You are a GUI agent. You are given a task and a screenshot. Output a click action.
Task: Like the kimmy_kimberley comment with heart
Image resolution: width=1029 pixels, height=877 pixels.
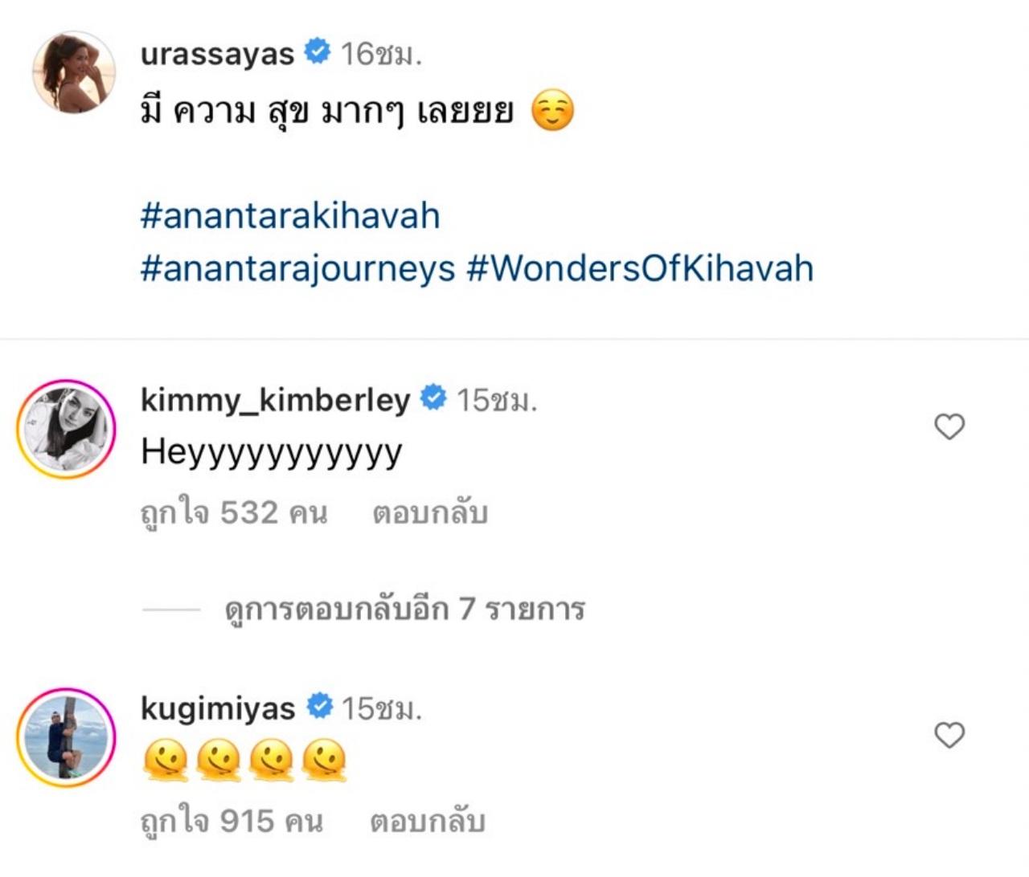tap(949, 426)
